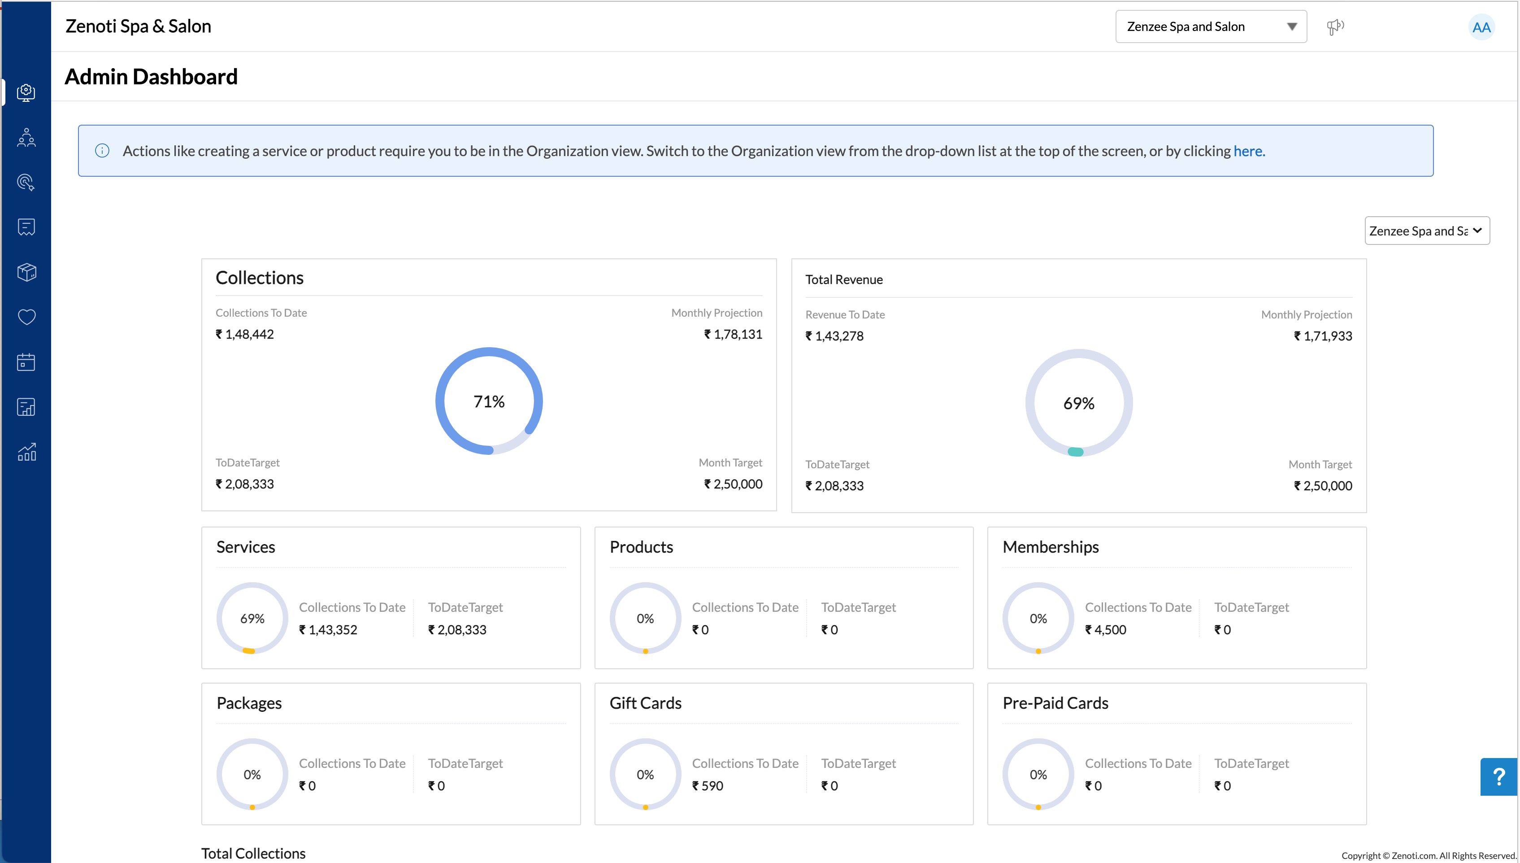Open the AA profile avatar menu

tap(1481, 26)
